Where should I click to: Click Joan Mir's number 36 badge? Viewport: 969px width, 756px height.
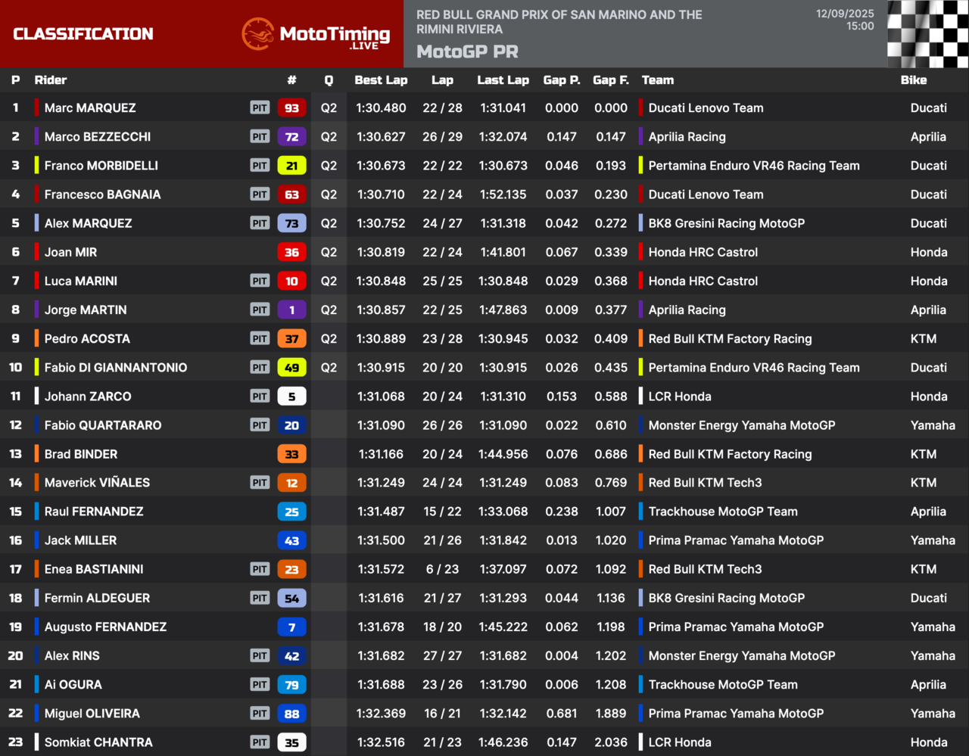(291, 252)
